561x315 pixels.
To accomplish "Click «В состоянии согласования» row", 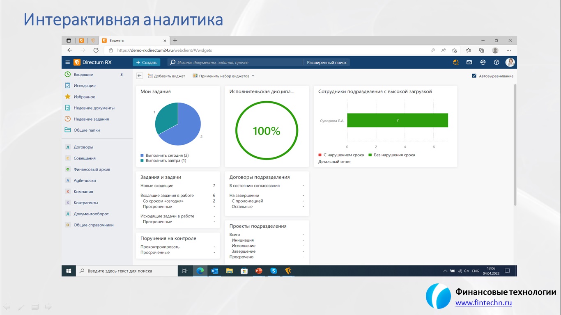I will coord(267,186).
